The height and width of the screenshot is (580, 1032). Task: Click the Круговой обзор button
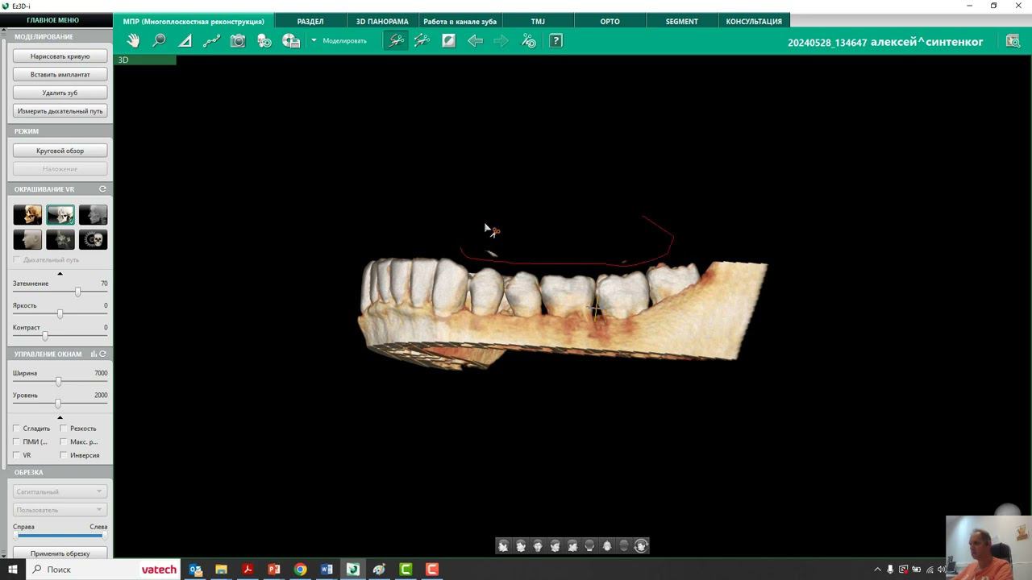pos(60,151)
